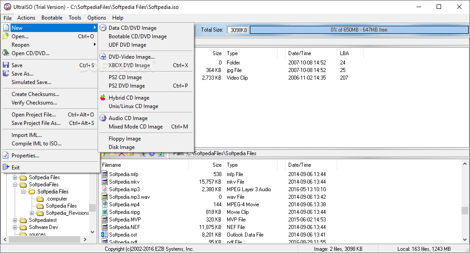This screenshot has height=253, width=470.
Task: Sort local files by Filename column header
Action: 144,165
